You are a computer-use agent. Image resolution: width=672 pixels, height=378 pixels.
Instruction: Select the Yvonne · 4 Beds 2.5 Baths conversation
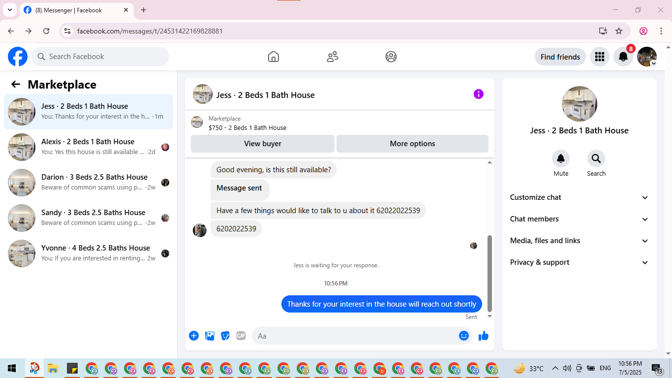(89, 253)
